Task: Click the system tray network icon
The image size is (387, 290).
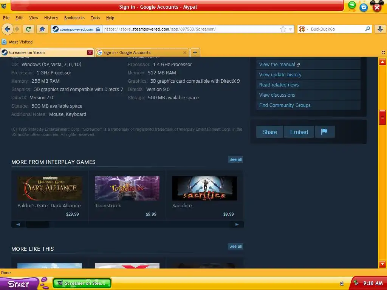Action: click(x=342, y=283)
